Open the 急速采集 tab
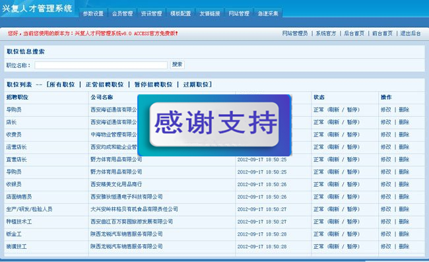Image resolution: width=429 pixels, height=262 pixels. pos(268,13)
